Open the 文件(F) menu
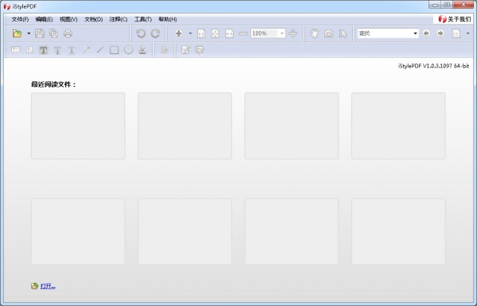 click(x=20, y=19)
